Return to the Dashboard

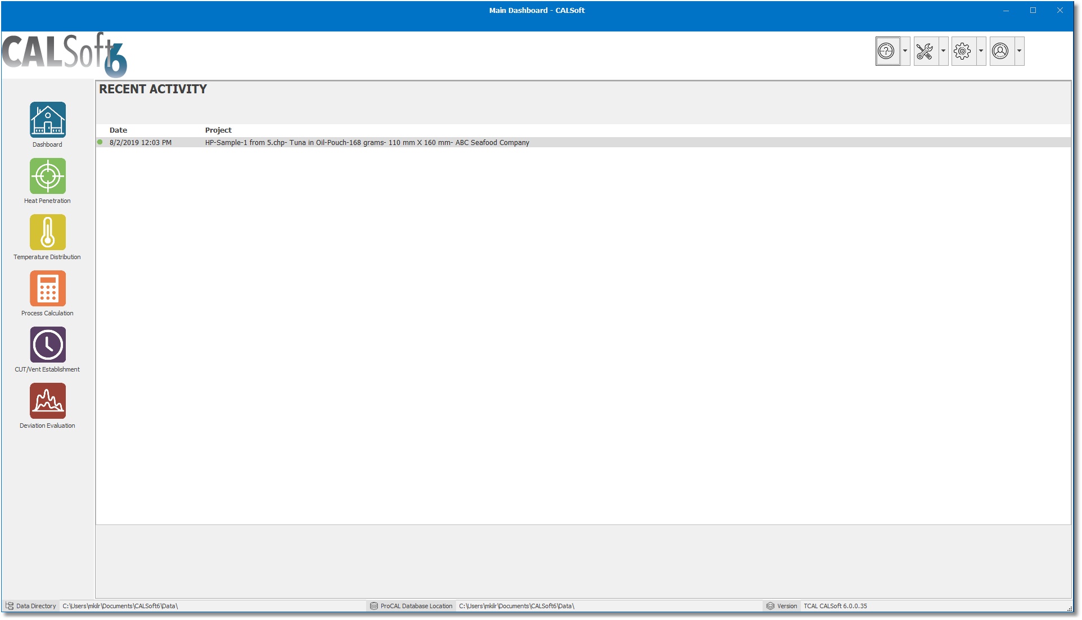pos(47,120)
